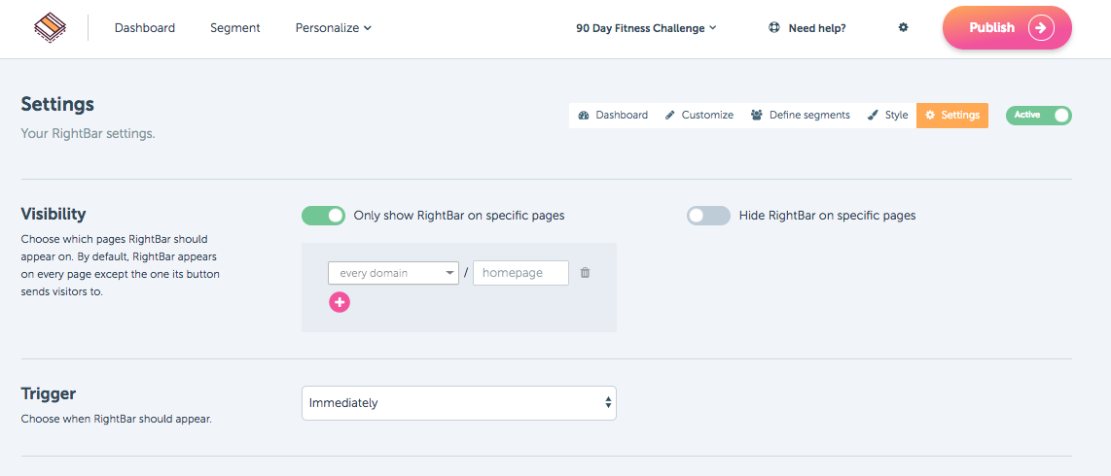Disable Only show RightBar on specific pages
The width and height of the screenshot is (1111, 476).
click(323, 216)
